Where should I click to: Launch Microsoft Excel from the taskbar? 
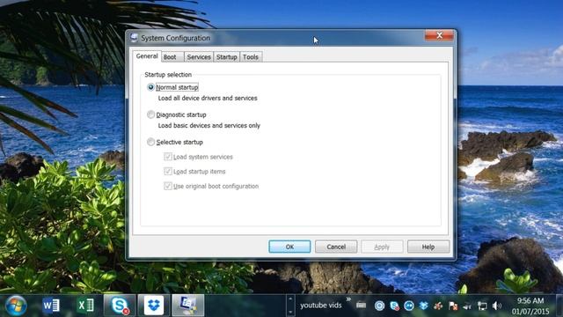(85, 306)
